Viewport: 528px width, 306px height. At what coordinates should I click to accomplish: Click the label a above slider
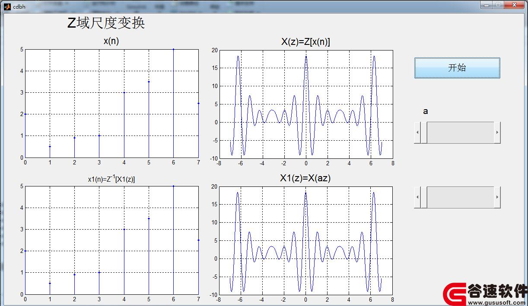click(426, 111)
